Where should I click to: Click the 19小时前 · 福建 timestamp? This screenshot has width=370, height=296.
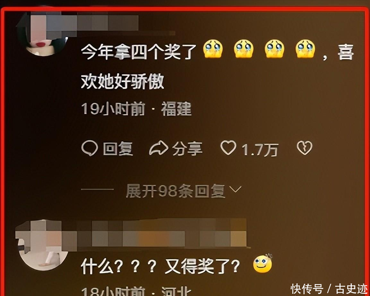[136, 109]
